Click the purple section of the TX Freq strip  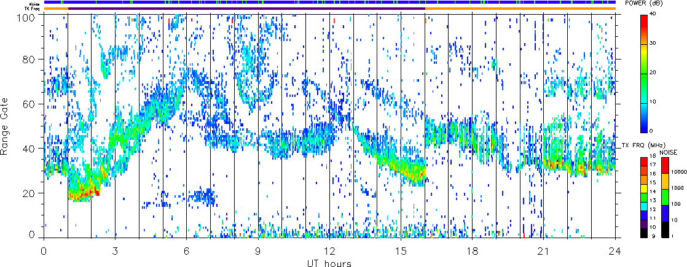246,9
